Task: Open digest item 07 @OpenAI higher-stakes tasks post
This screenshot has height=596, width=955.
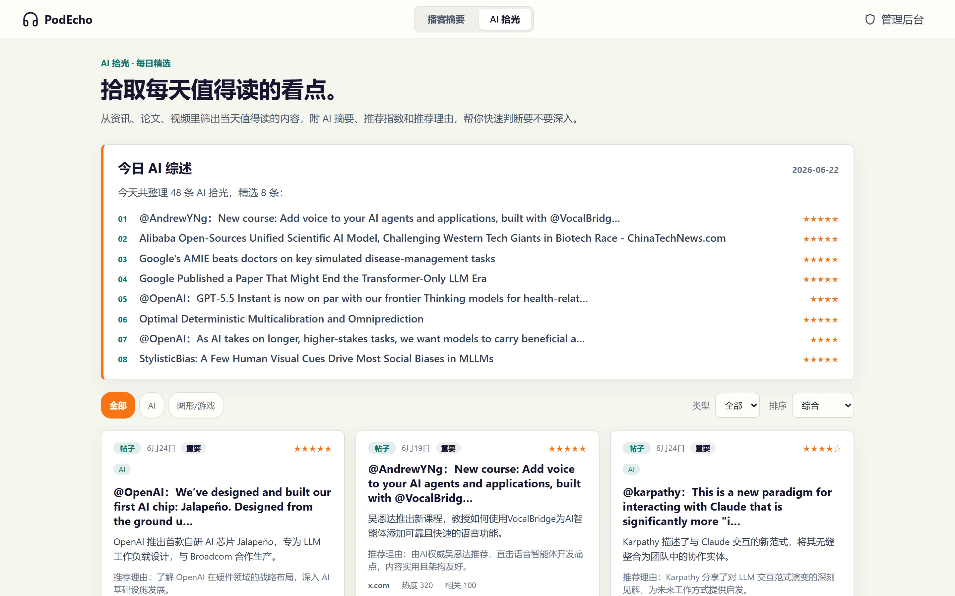Action: click(362, 339)
